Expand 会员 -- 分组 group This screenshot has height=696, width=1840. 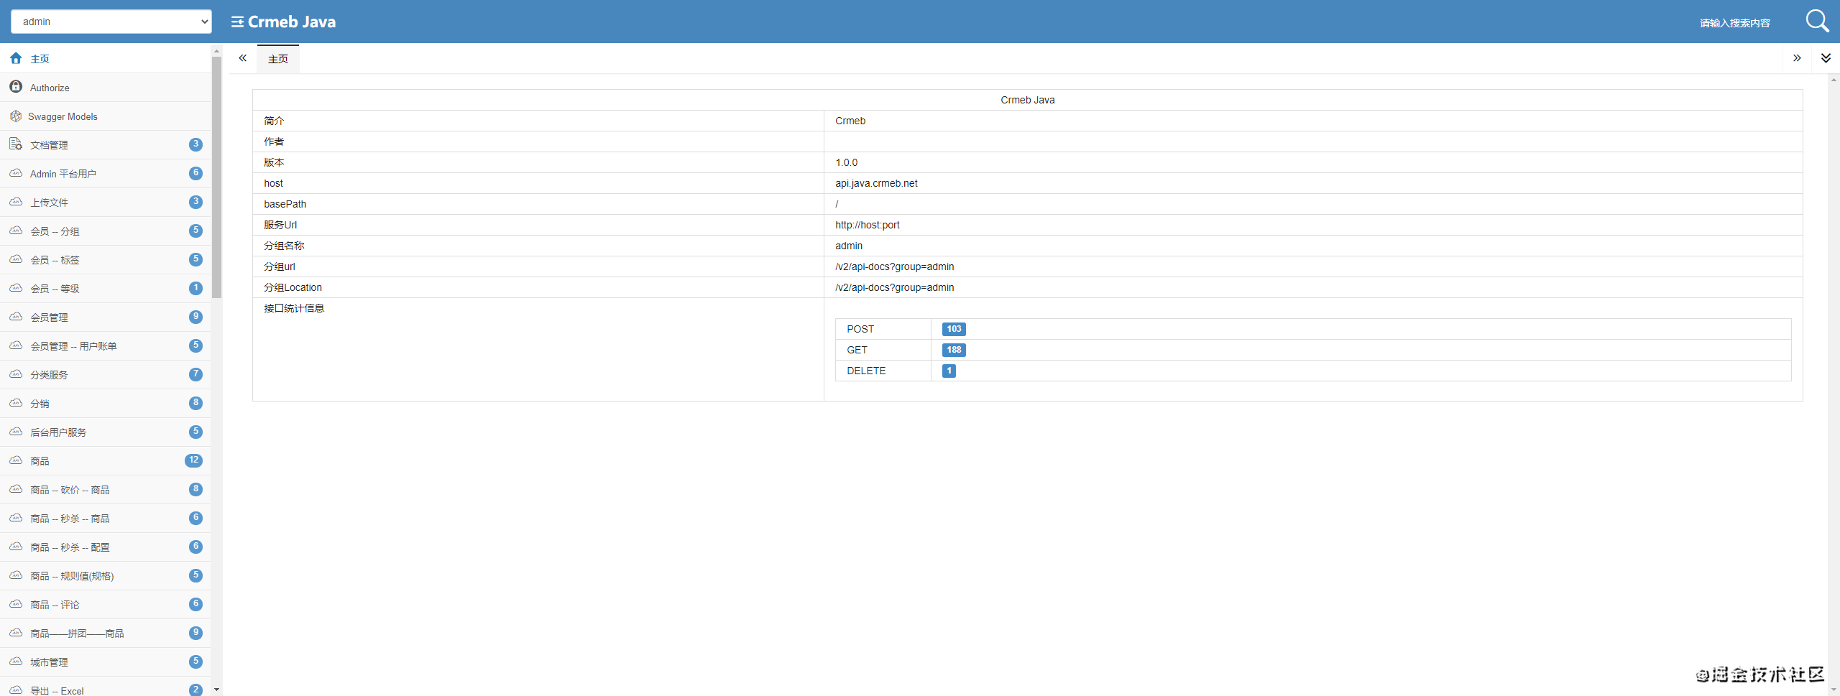coord(106,231)
